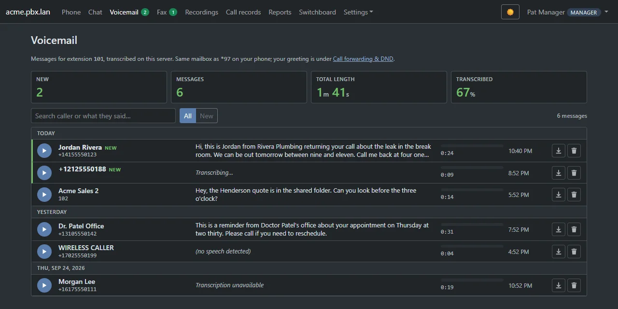
Task: Seek in Morgan Lee's 0:19 progress bar
Action: point(472,280)
